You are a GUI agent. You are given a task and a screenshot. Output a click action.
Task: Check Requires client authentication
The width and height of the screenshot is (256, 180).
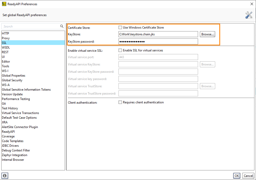coord(120,102)
